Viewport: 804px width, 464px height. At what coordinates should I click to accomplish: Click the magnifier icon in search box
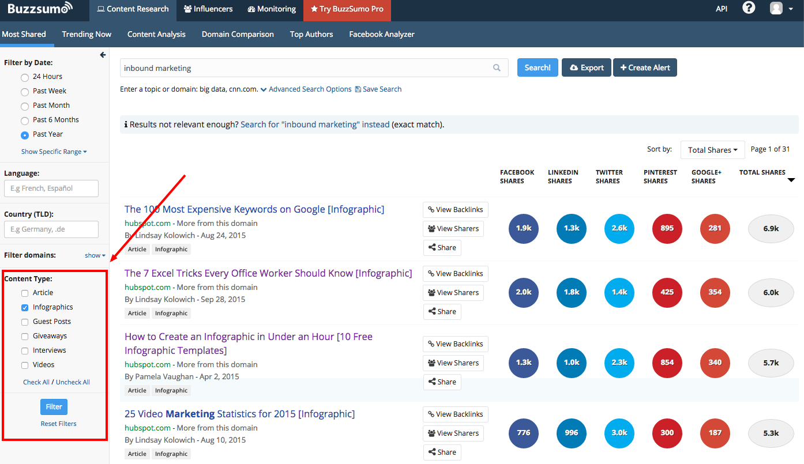(x=497, y=68)
